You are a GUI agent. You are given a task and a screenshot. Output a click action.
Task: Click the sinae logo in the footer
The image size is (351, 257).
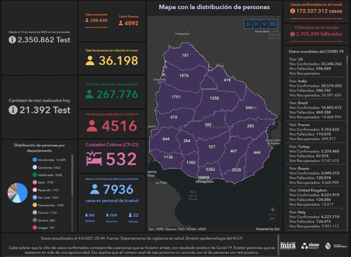310,246
